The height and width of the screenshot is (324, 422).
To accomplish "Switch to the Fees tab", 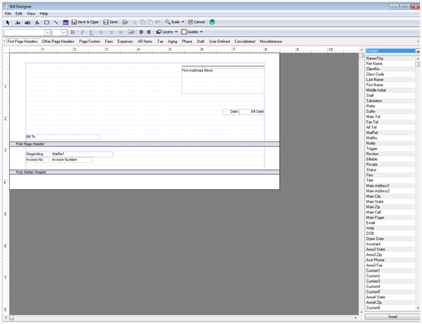I will (109, 41).
